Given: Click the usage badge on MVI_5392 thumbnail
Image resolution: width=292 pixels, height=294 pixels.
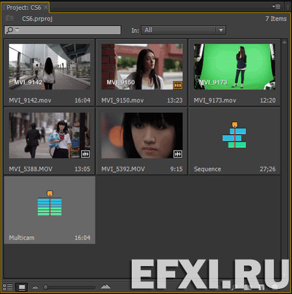Looking at the screenshot, I should 178,154.
